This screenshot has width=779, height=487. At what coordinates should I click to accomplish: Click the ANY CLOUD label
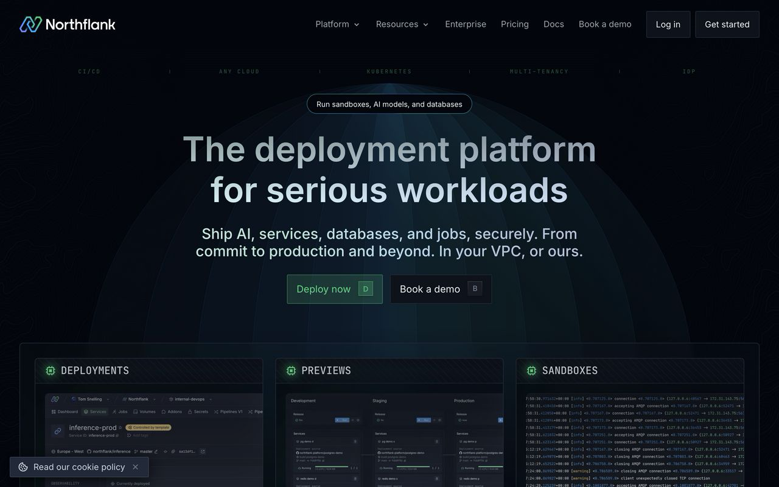[239, 72]
